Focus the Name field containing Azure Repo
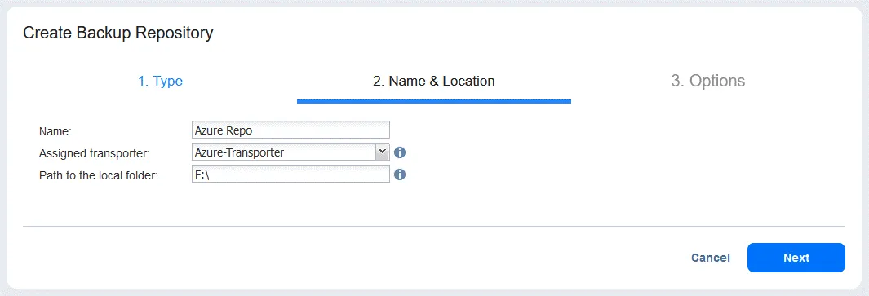Viewport: 869px width, 296px height. [290, 130]
